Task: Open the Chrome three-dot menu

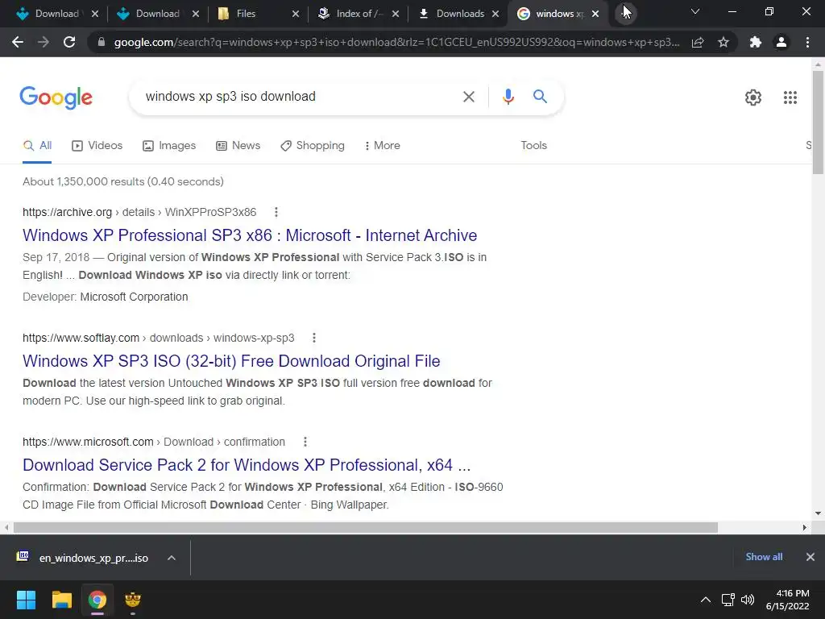Action: (x=807, y=42)
